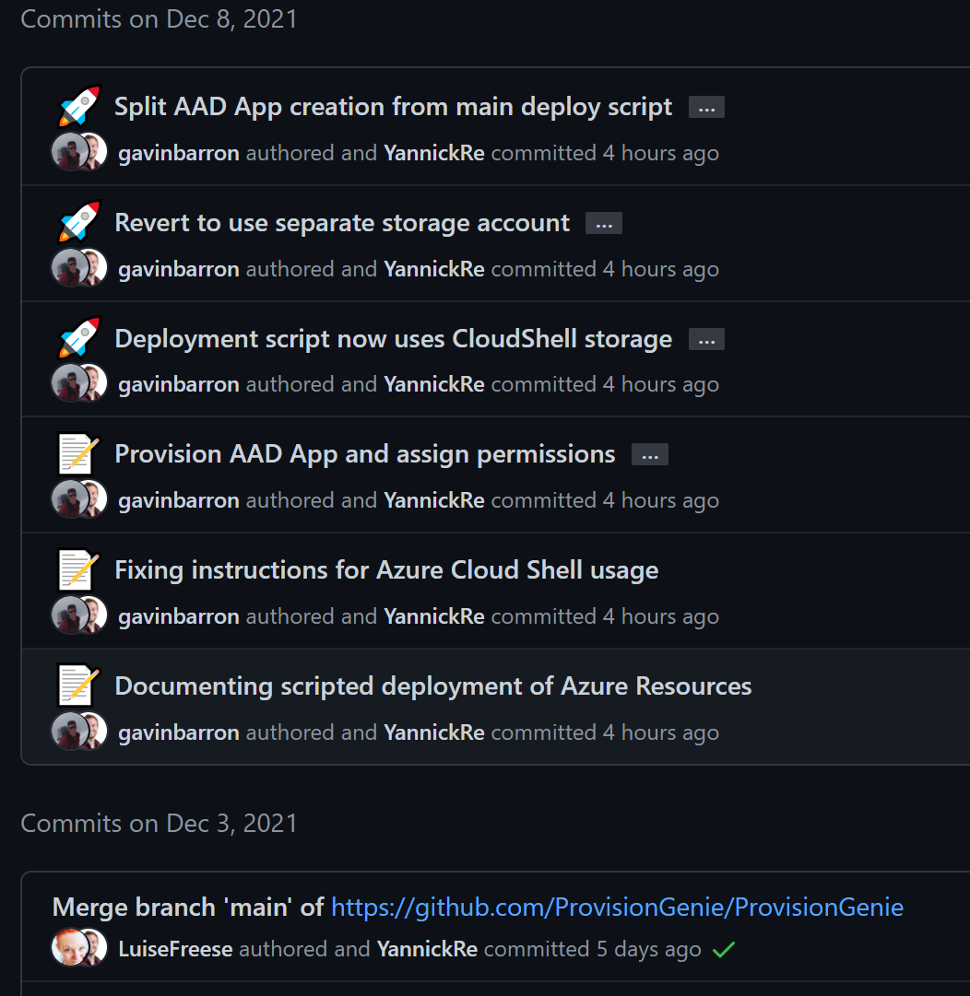Click author avatars on 'Fixing instructions for Azure' commit

tap(79, 615)
